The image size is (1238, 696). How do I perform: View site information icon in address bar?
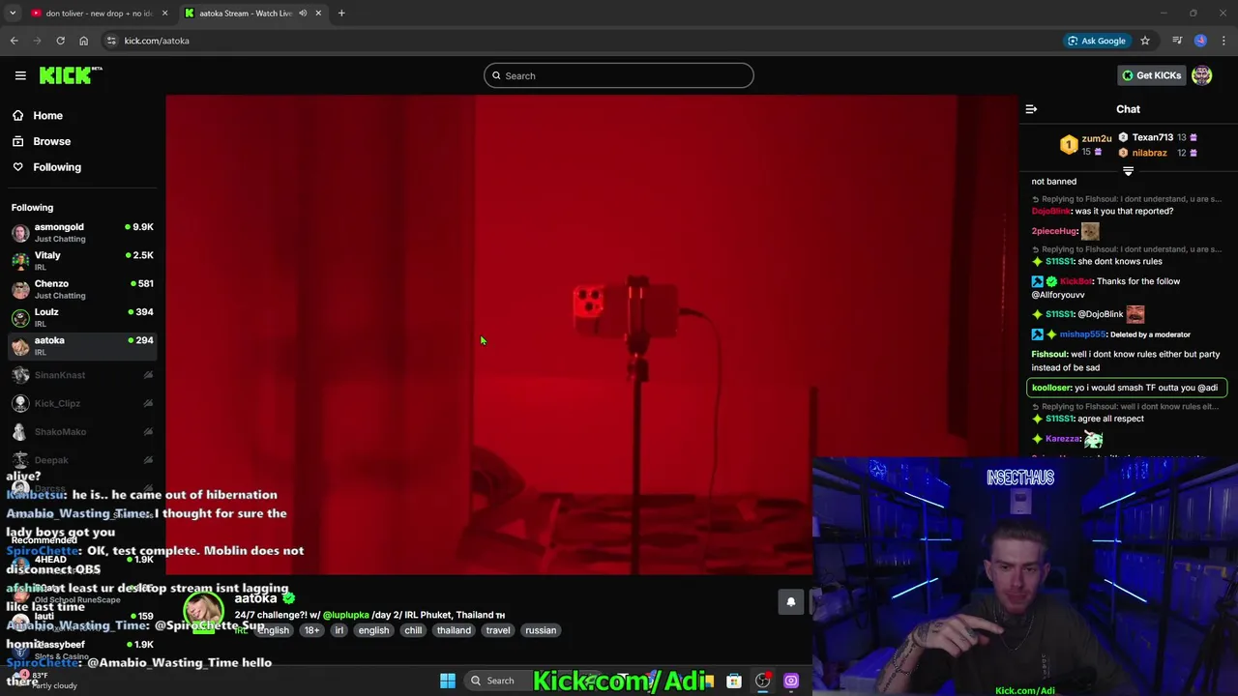tap(111, 41)
